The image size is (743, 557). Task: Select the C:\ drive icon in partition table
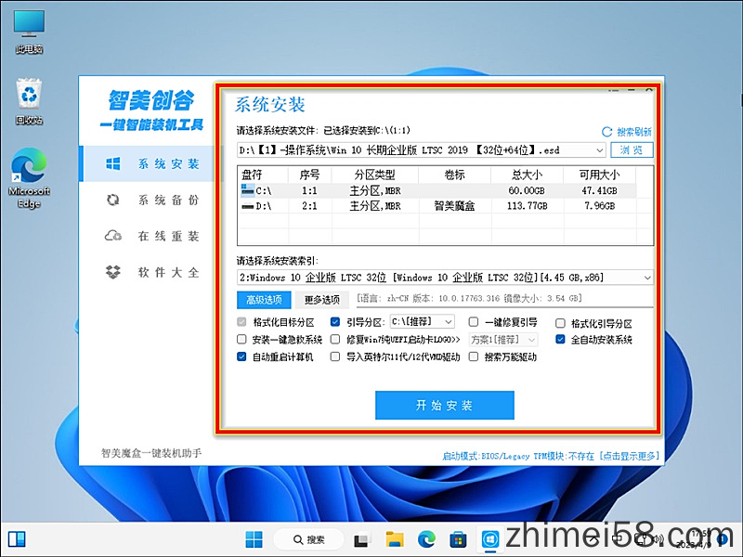(x=247, y=190)
